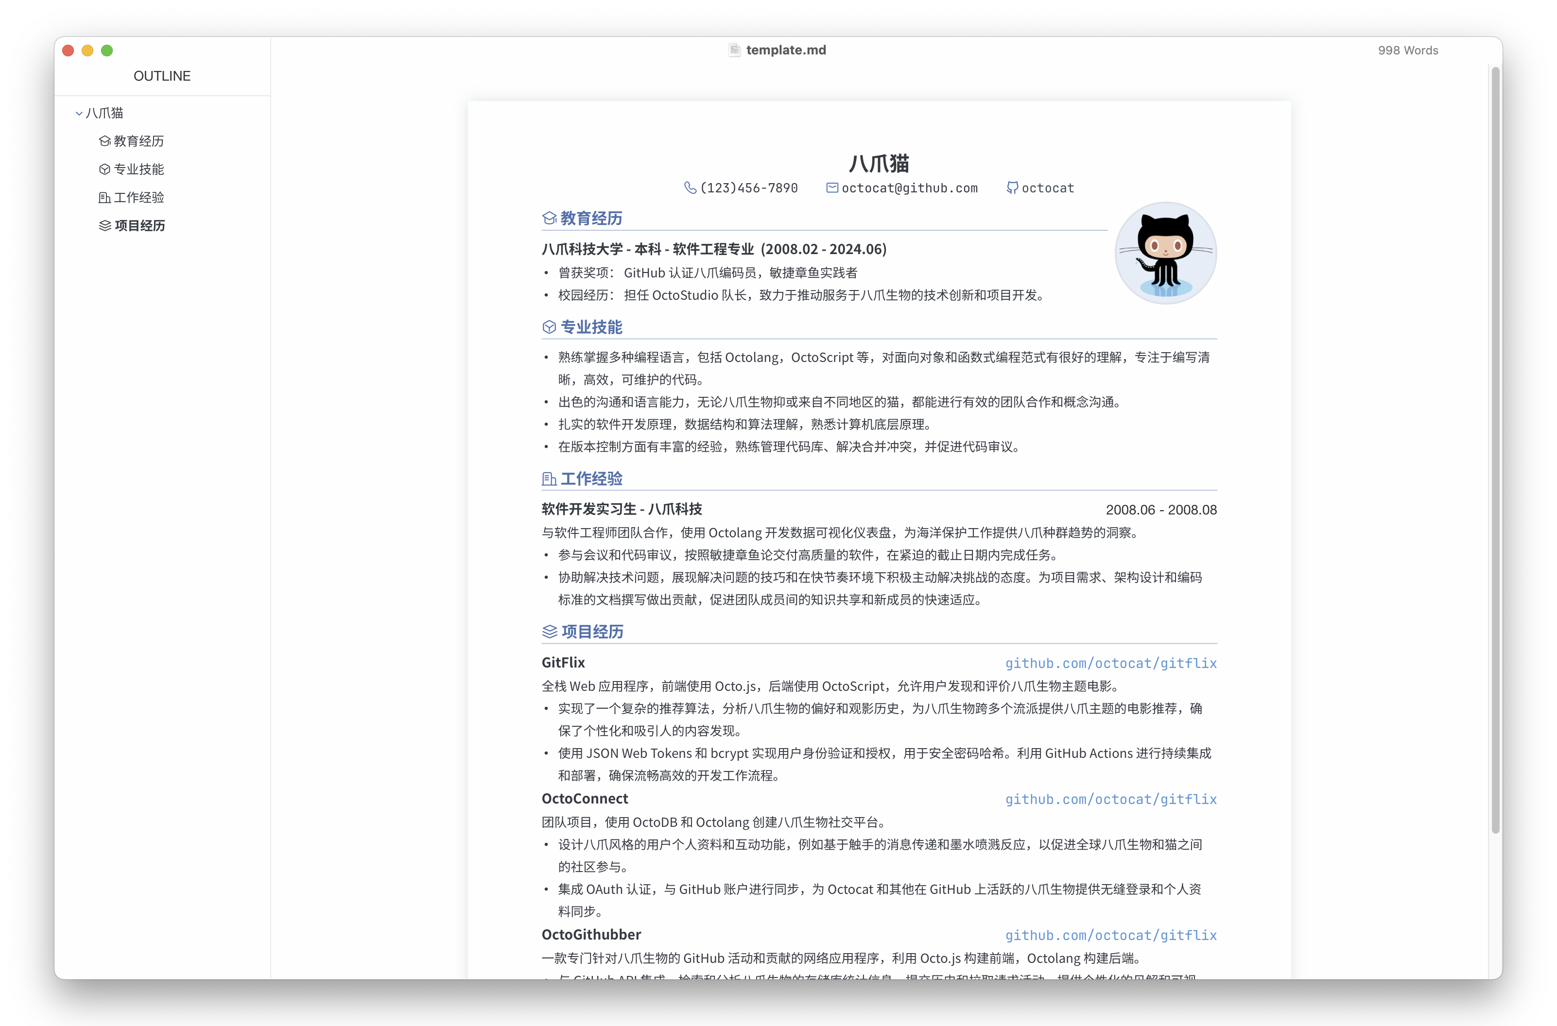Image resolution: width=1557 pixels, height=1026 pixels.
Task: Open the link beside OctoGithubber project
Action: coord(1110,935)
